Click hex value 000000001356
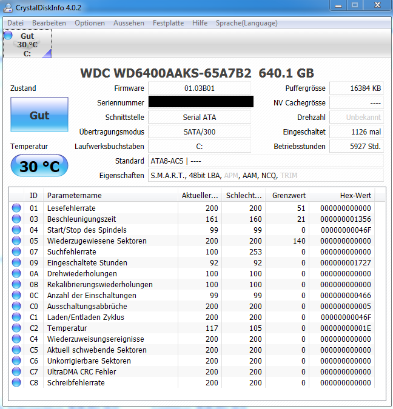Screen dimensions: 393x409 [x=346, y=219]
